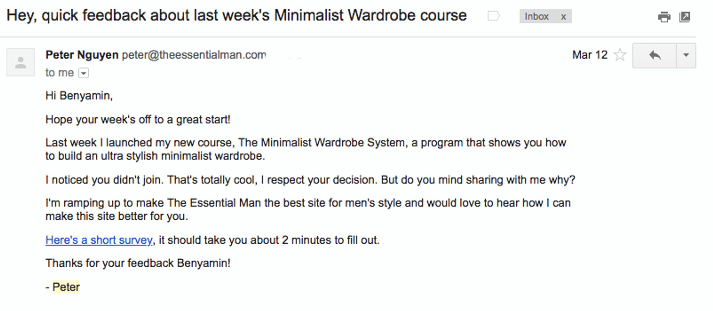The width and height of the screenshot is (713, 311).
Task: Click the "Hi Benyamin," greeting line
Action: tap(79, 96)
